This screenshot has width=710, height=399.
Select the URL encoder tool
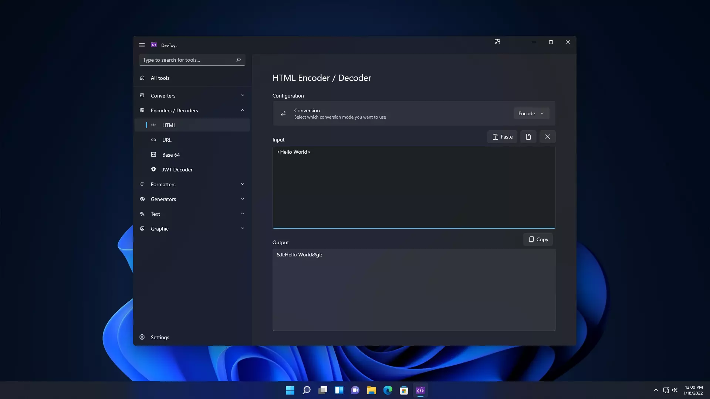coord(166,140)
